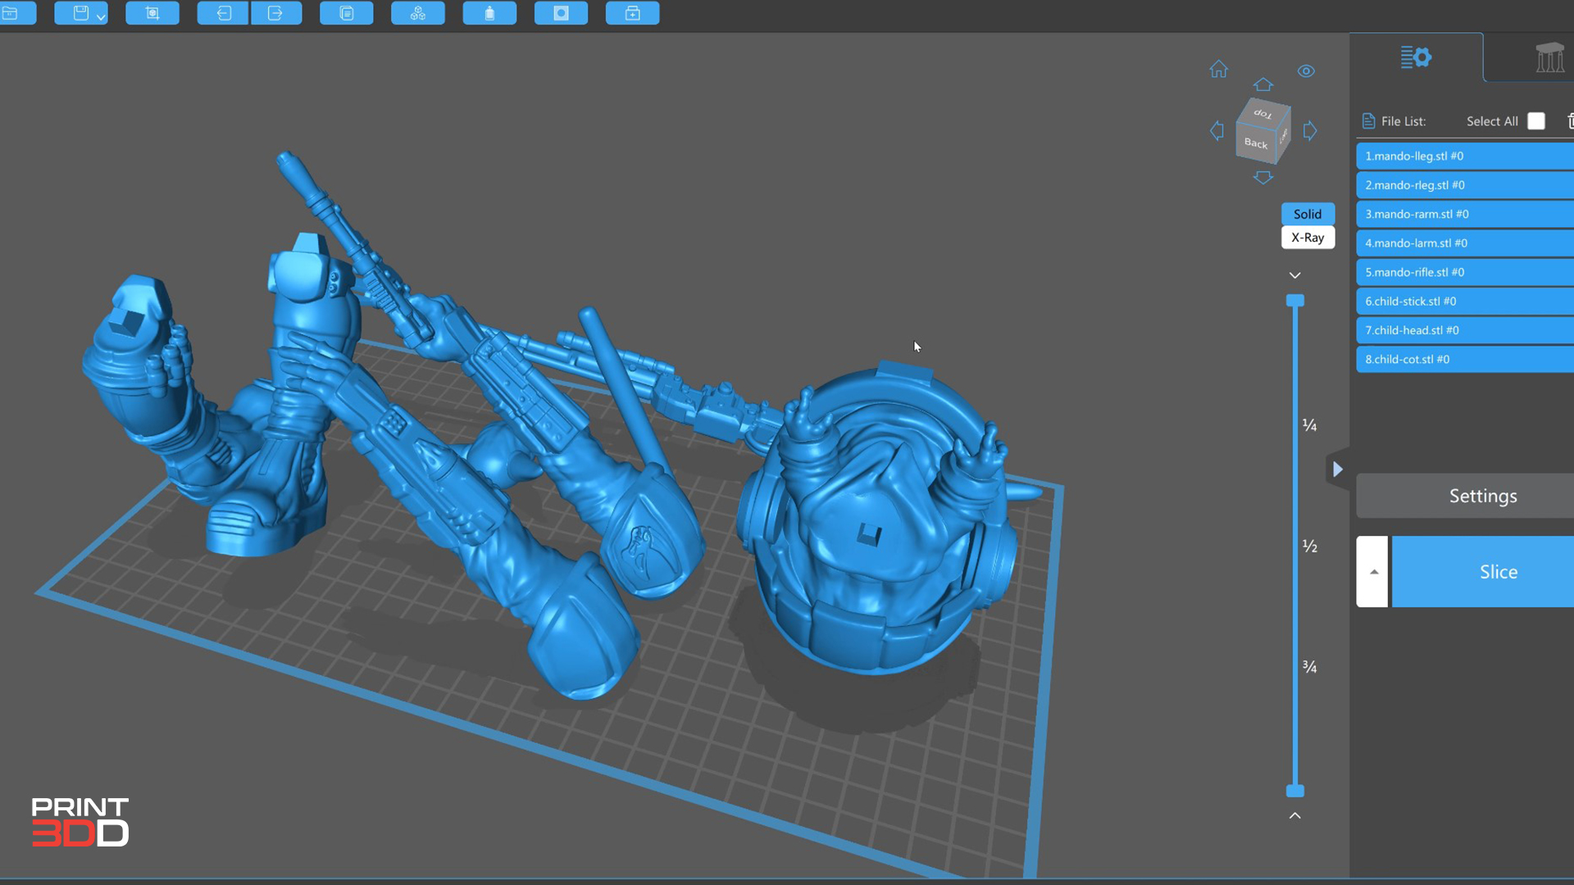Click the screenshot capture toolbar icon
The height and width of the screenshot is (885, 1574).
[152, 13]
